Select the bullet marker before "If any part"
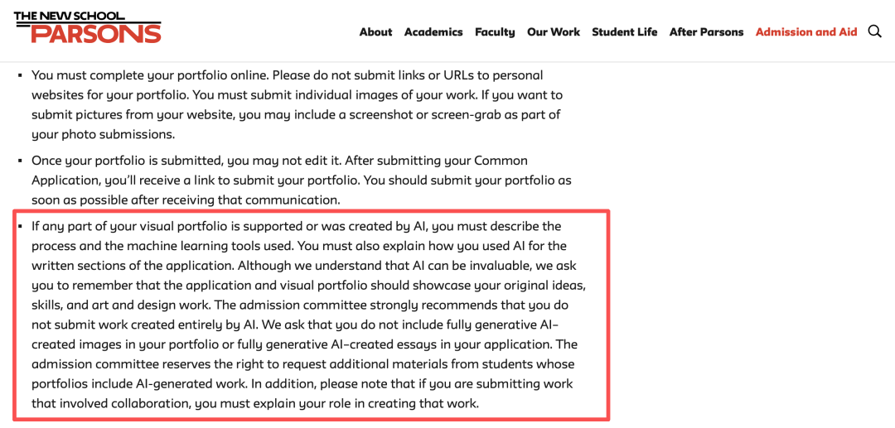Viewport: 895px width, 428px height. click(x=20, y=227)
